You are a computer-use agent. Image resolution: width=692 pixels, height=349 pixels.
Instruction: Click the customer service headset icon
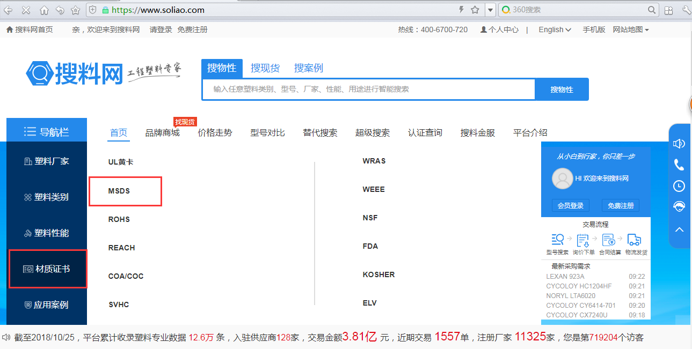(x=679, y=207)
